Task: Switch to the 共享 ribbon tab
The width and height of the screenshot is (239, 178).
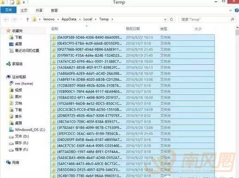Action: [39, 10]
